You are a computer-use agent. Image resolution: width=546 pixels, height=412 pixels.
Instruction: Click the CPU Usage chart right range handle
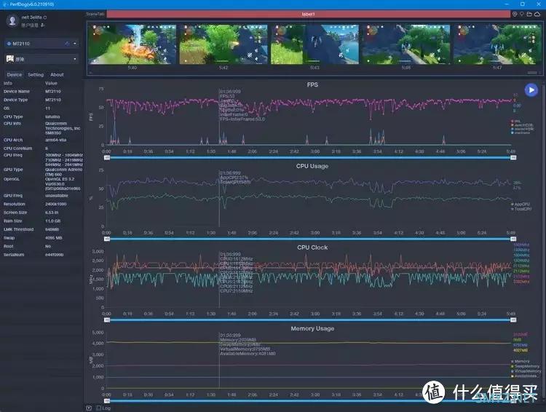pos(513,239)
